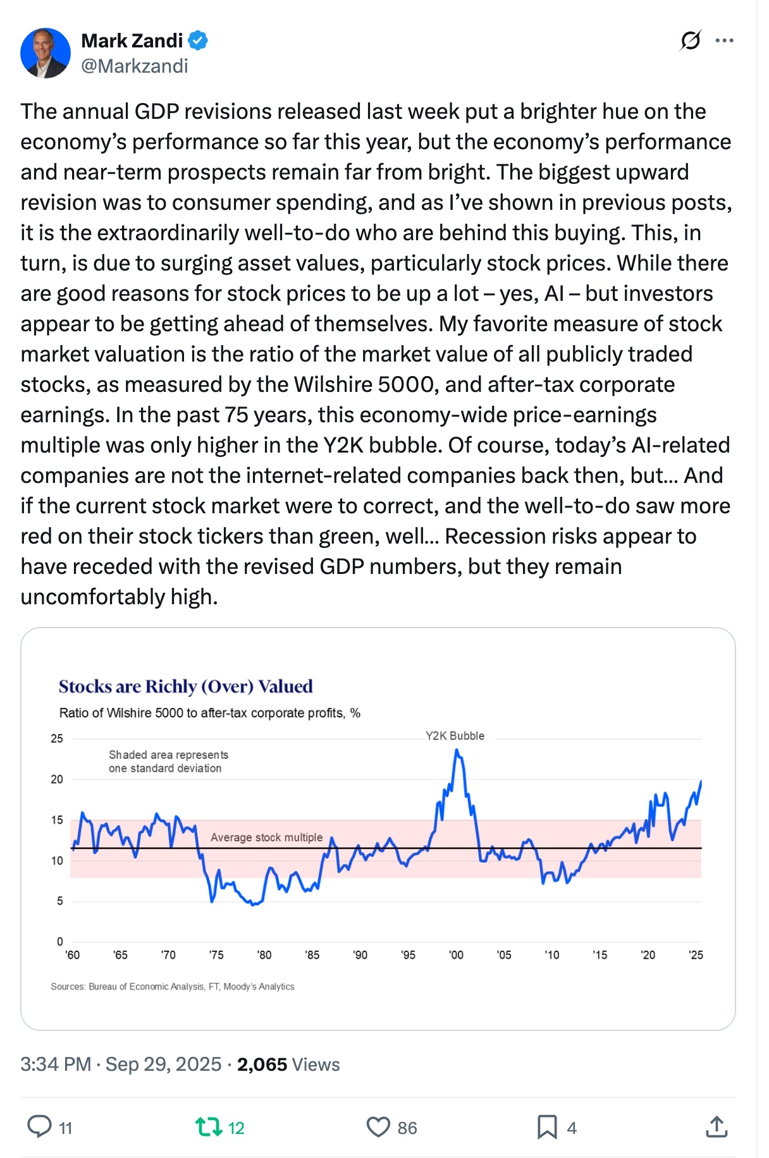Image resolution: width=769 pixels, height=1158 pixels.
Task: Open the share post icon
Action: [716, 1127]
